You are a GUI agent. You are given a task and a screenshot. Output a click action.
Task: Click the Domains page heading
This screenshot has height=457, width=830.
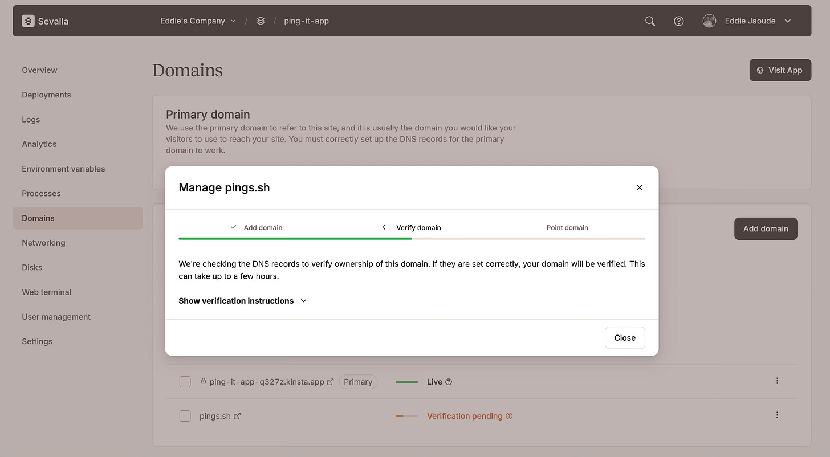pos(188,70)
